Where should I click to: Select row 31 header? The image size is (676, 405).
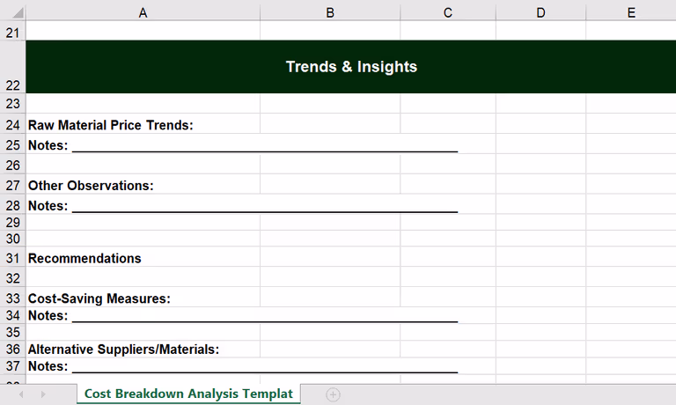click(x=13, y=258)
